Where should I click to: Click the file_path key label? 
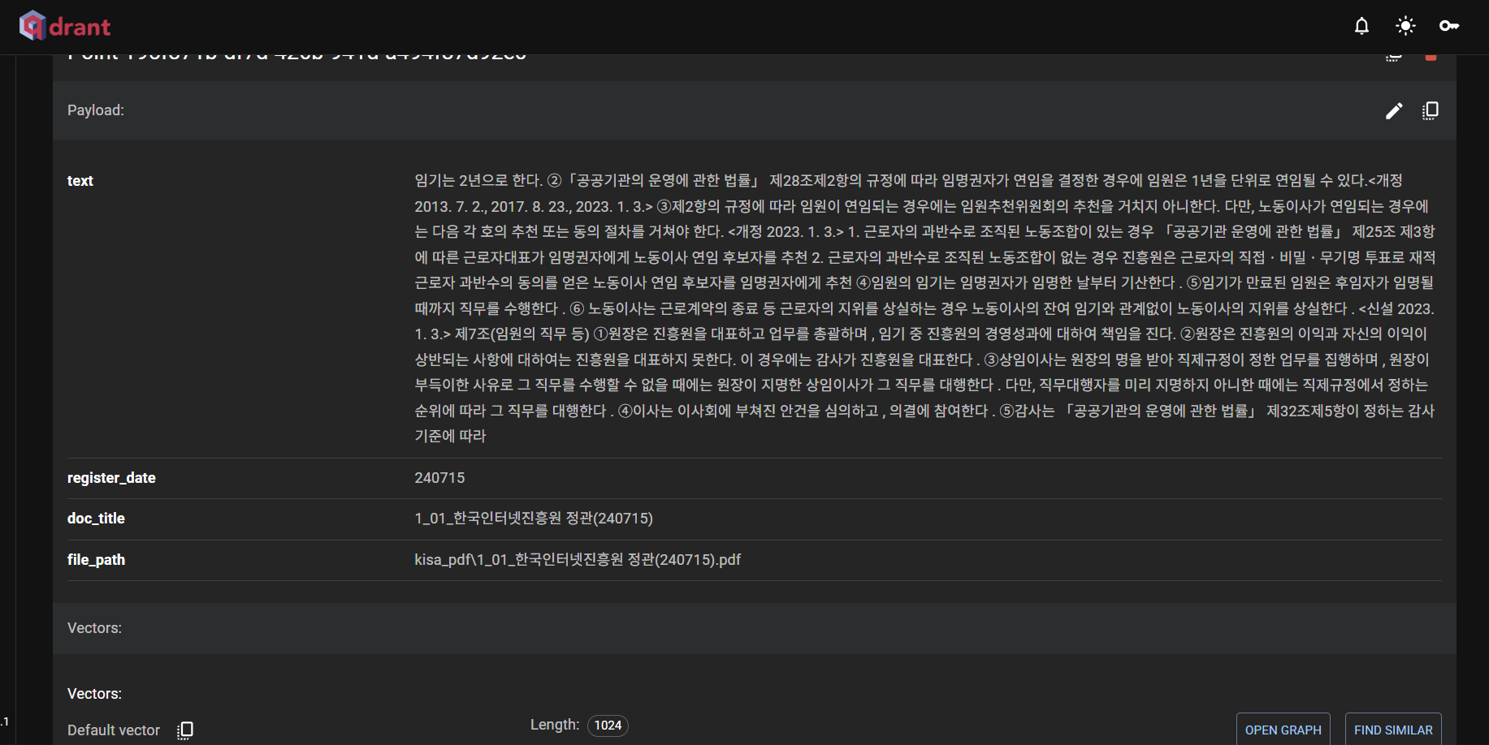[x=96, y=560]
